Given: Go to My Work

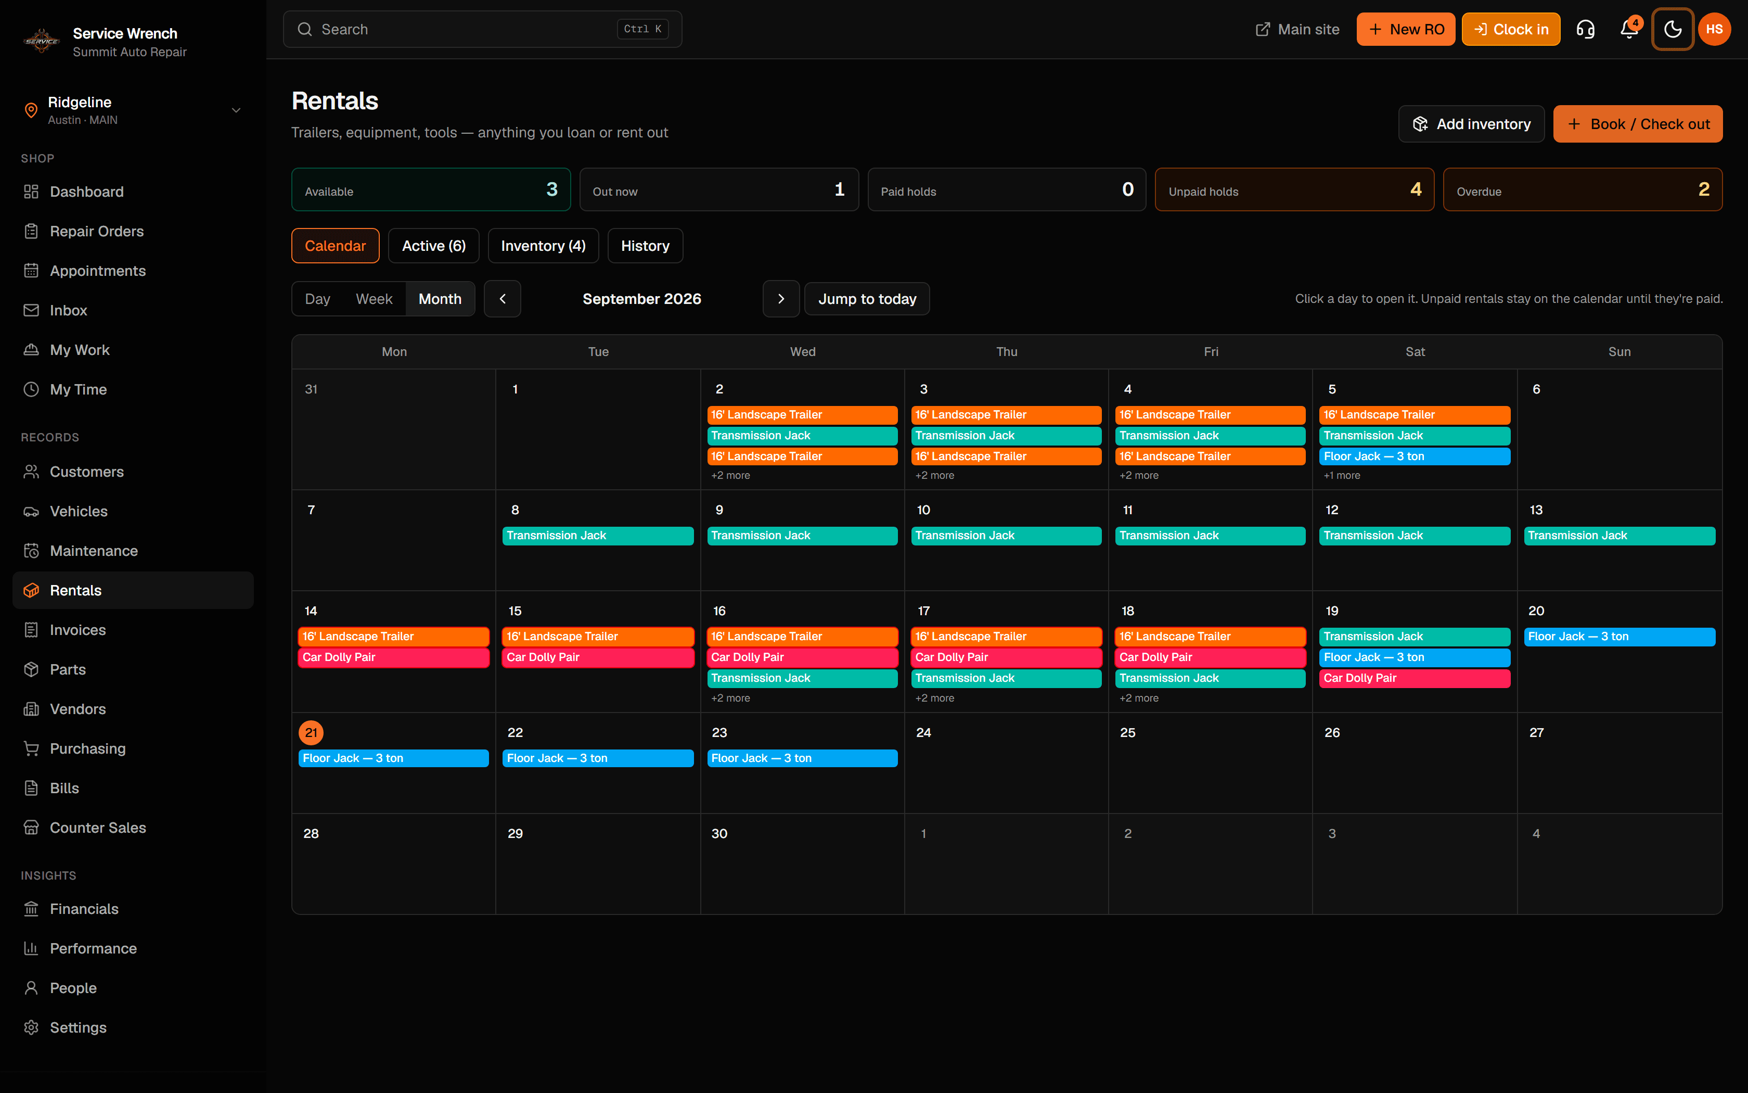Looking at the screenshot, I should click(133, 350).
